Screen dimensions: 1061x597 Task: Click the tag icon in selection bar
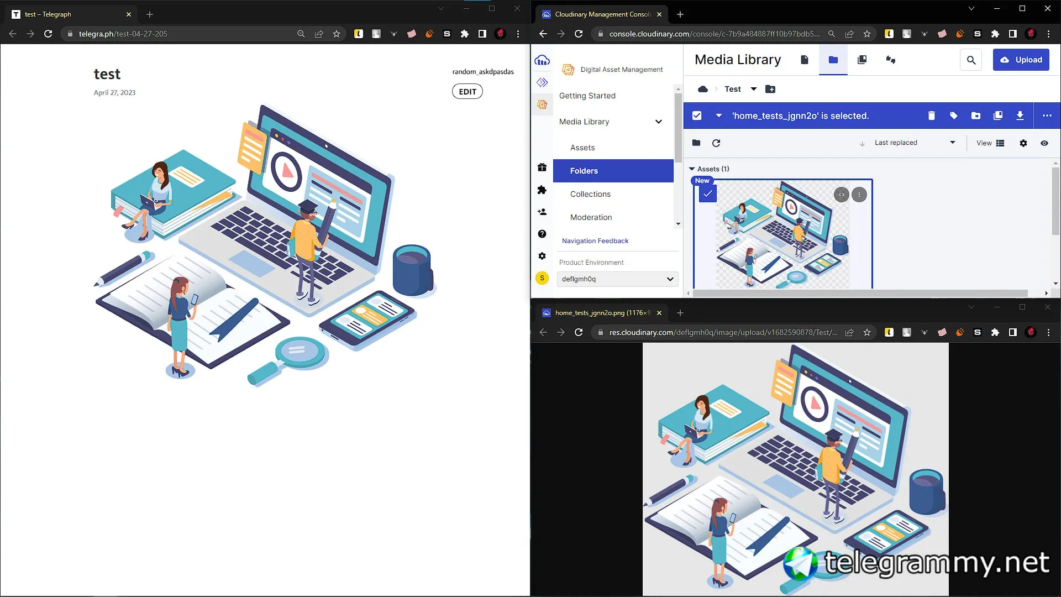pyautogui.click(x=953, y=116)
